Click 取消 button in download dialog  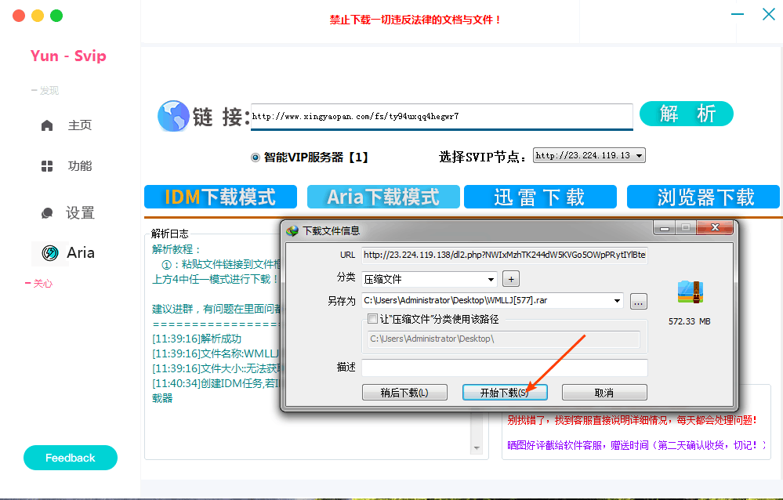pyautogui.click(x=604, y=393)
